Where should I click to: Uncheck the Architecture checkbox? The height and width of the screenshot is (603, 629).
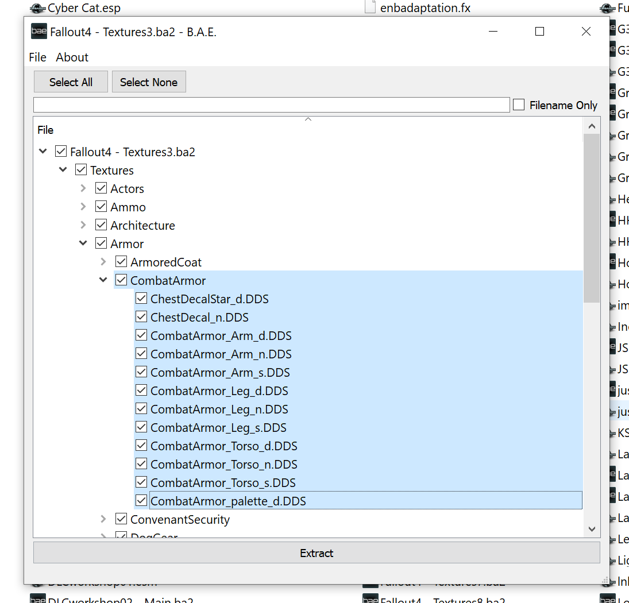click(101, 225)
